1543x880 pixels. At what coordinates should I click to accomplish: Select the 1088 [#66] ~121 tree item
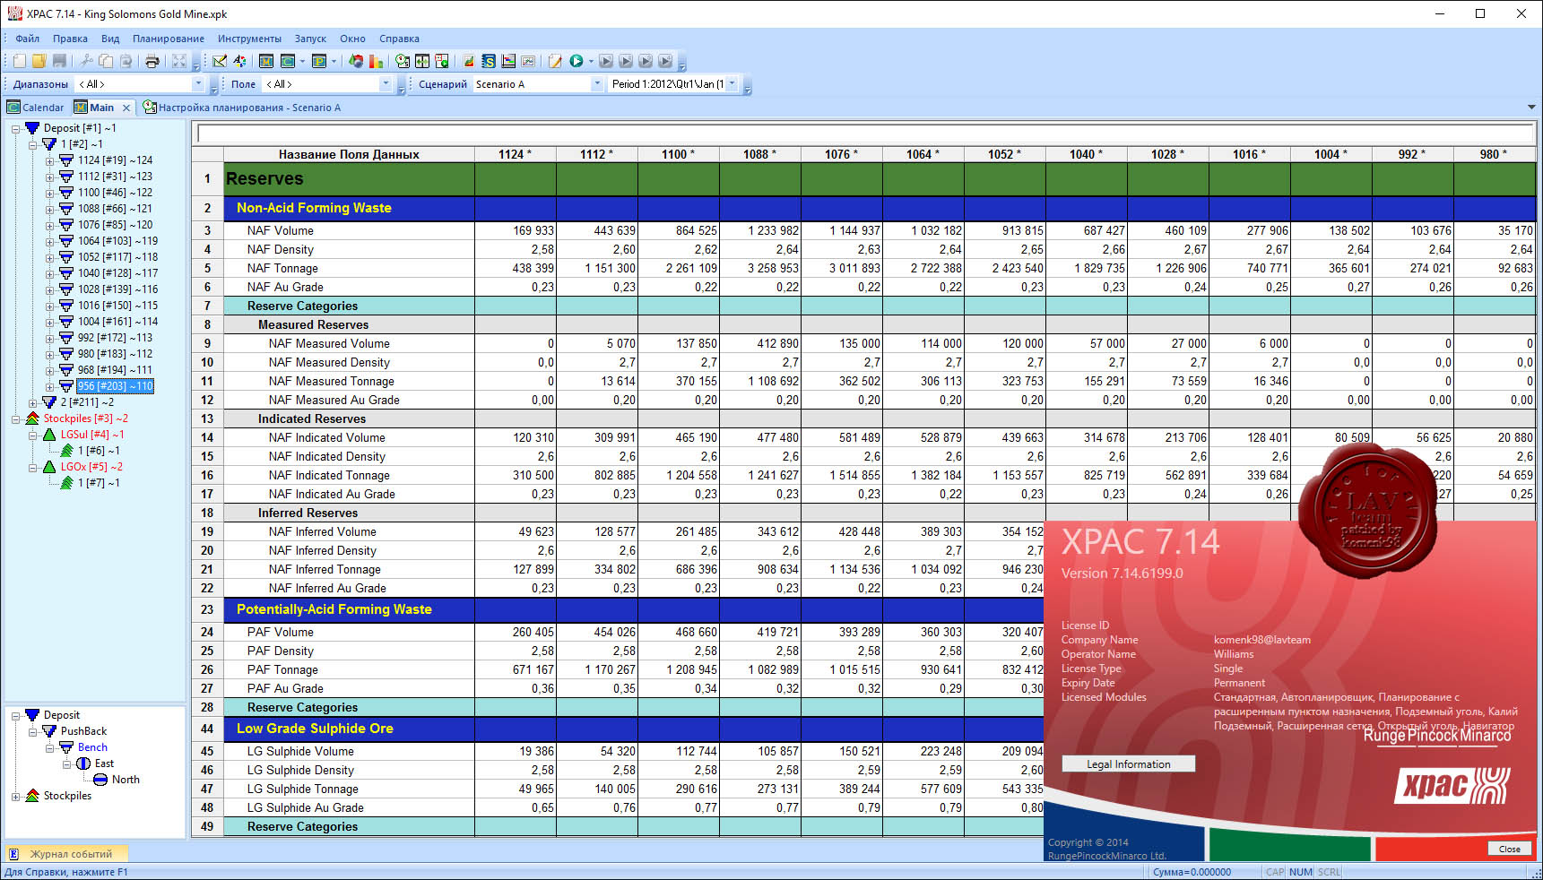(115, 209)
